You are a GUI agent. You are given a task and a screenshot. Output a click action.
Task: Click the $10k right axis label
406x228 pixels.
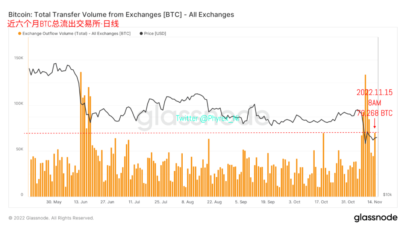(387, 195)
